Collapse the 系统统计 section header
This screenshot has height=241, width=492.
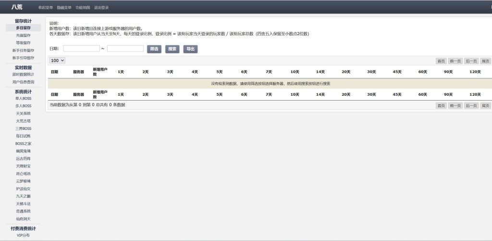coord(23,91)
